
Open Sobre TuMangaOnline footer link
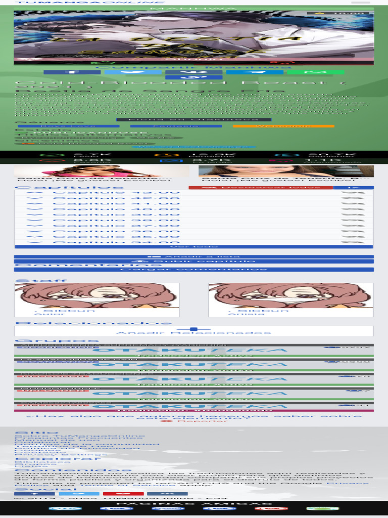[x=79, y=437]
